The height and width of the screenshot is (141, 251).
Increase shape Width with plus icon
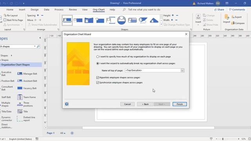click(x=172, y=20)
